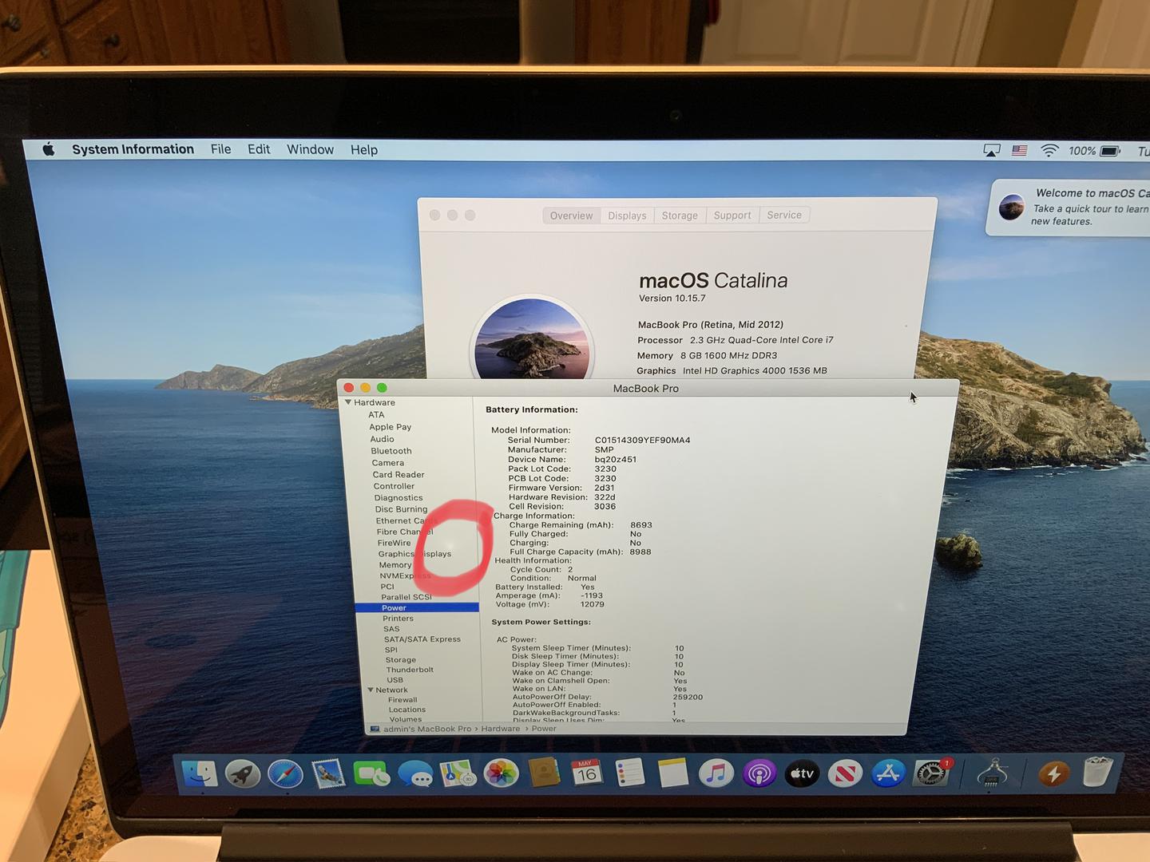Image resolution: width=1150 pixels, height=862 pixels.
Task: Click the US flag input source icon
Action: (x=1020, y=150)
